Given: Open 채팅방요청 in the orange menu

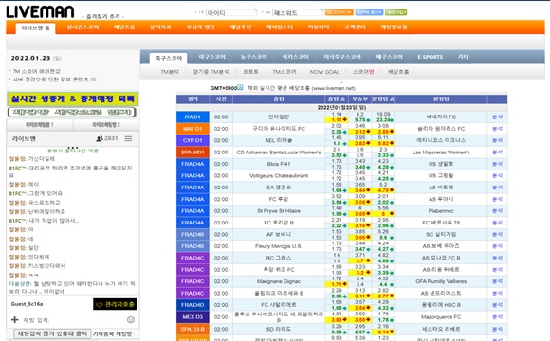Looking at the screenshot, I should [x=394, y=27].
